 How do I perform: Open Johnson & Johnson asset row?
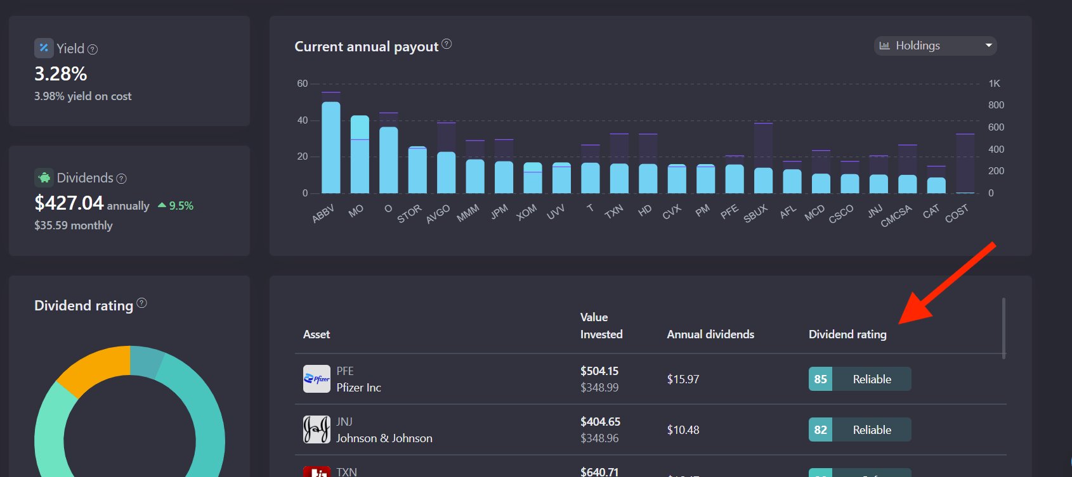tap(651, 429)
